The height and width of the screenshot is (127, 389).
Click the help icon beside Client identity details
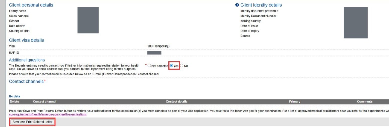237,5
